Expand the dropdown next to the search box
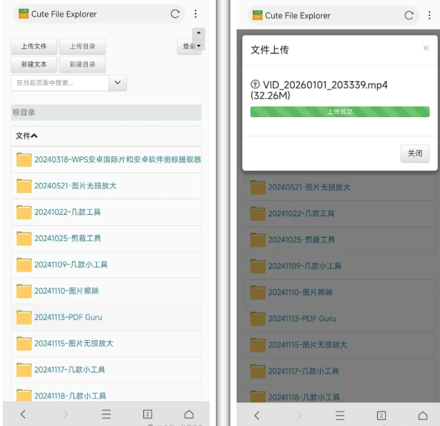Image resolution: width=440 pixels, height=426 pixels. tap(118, 82)
